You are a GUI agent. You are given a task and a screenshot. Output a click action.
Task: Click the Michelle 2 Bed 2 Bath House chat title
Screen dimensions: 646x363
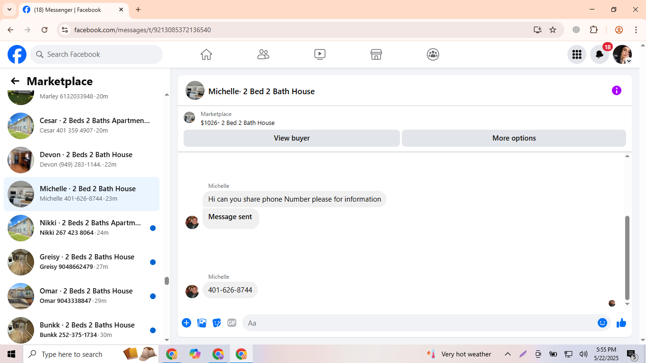(x=261, y=91)
